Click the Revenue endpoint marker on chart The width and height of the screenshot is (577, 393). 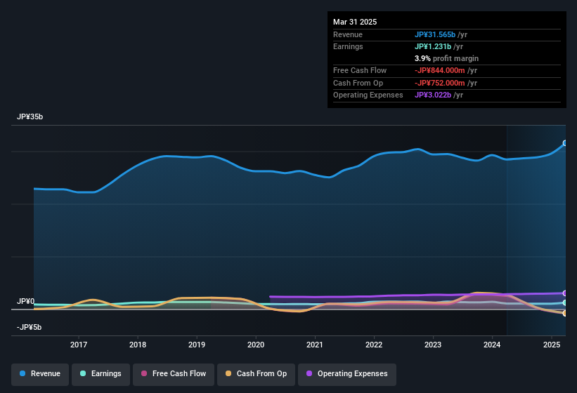point(564,143)
